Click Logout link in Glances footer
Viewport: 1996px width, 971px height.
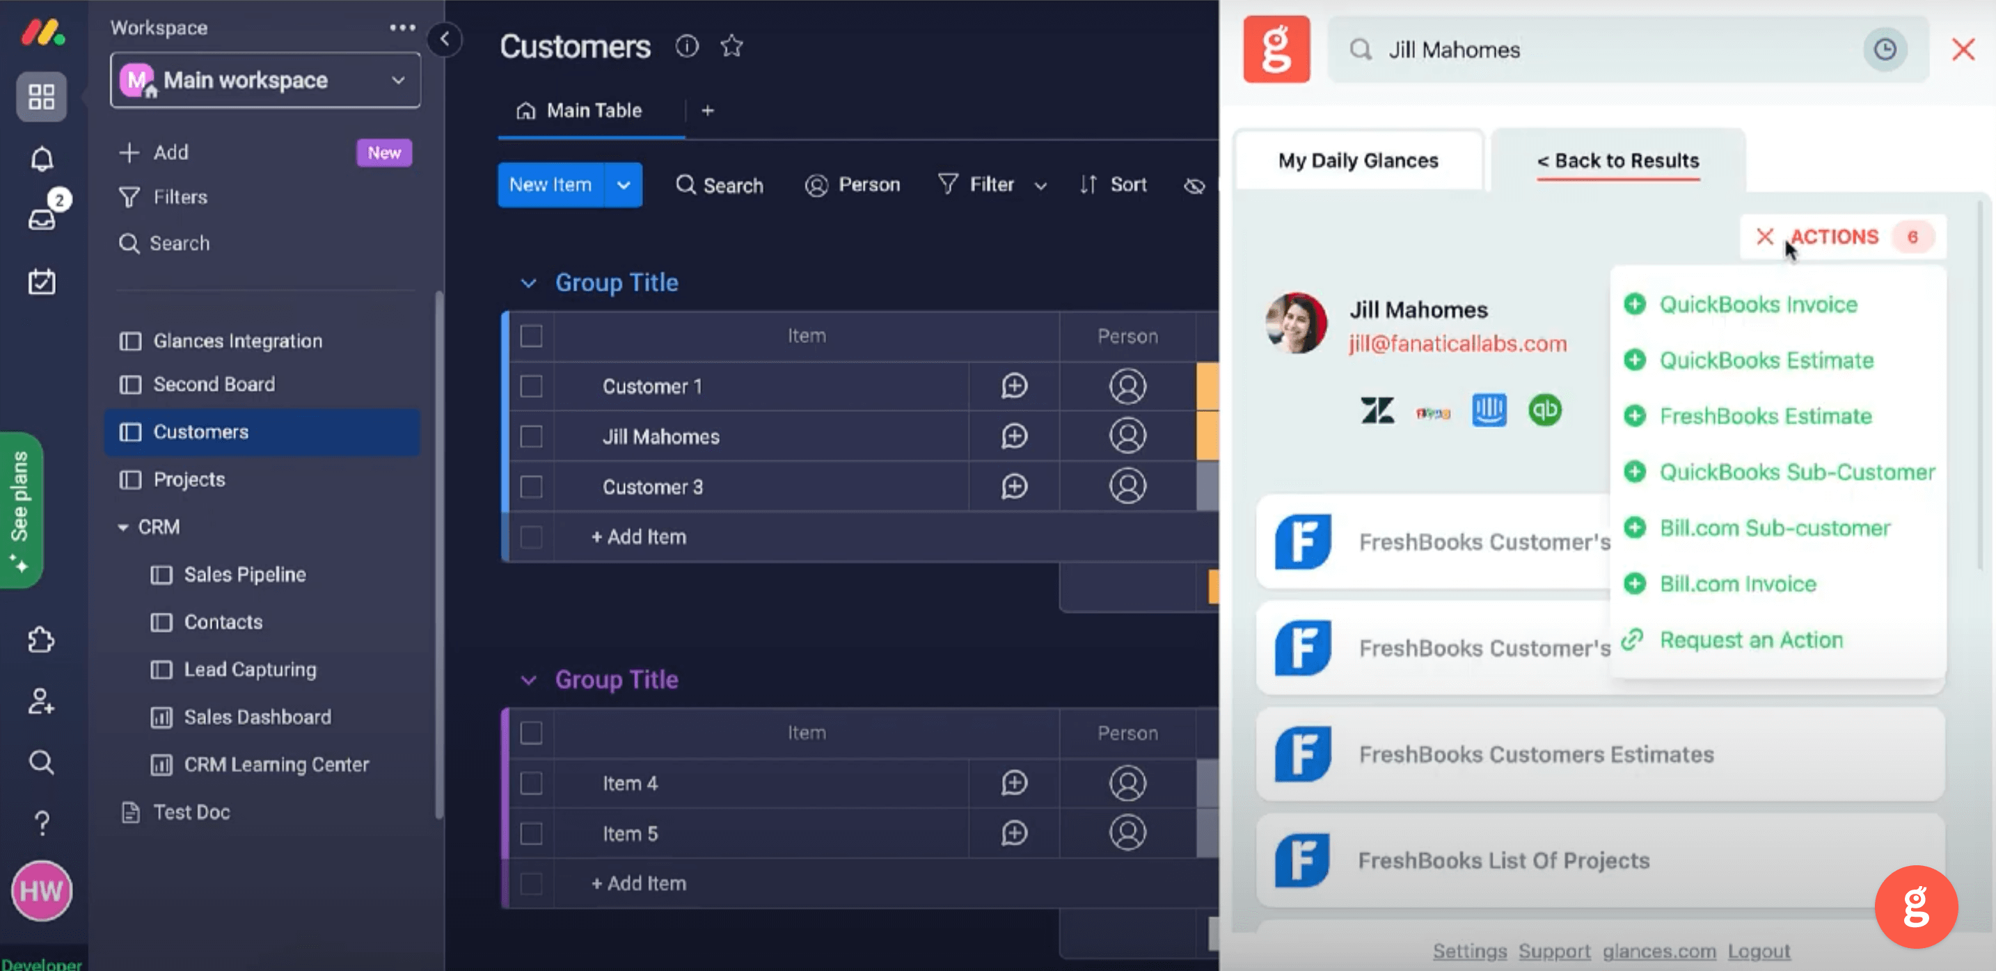click(1758, 951)
